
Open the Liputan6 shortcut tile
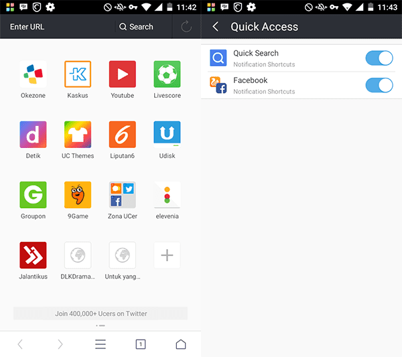123,135
